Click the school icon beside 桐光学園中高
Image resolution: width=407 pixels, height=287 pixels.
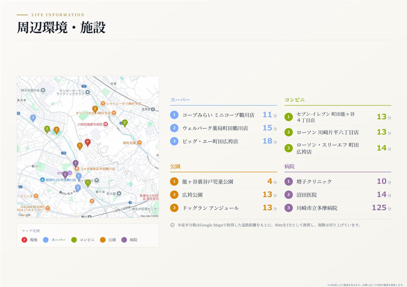[x=43, y=90]
